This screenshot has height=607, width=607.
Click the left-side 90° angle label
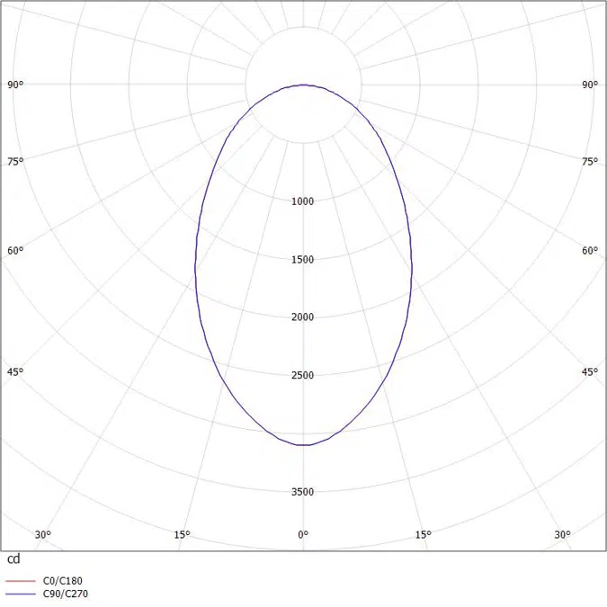click(15, 85)
